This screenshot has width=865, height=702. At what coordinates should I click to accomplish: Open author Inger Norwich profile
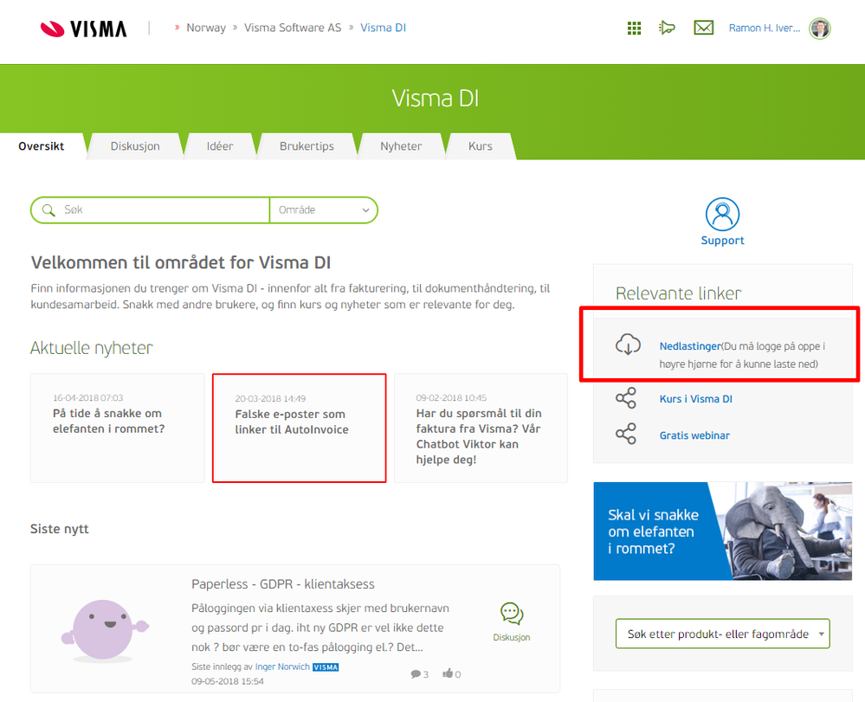[282, 667]
